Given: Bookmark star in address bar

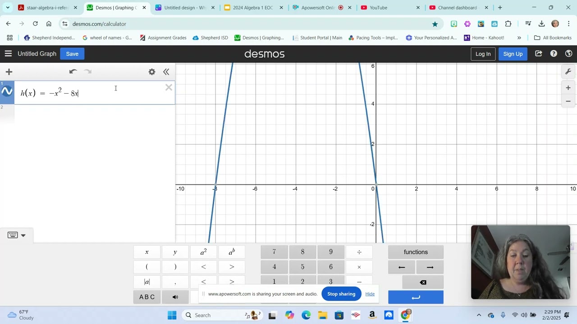Looking at the screenshot, I should [435, 24].
